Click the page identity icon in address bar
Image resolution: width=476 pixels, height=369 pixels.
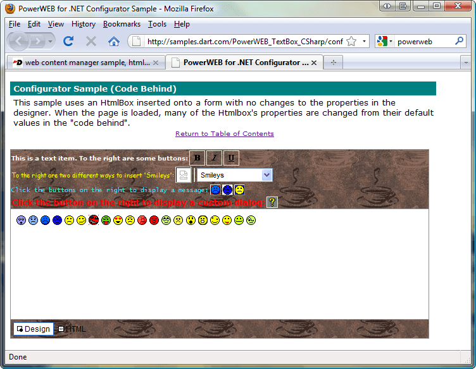pos(137,41)
